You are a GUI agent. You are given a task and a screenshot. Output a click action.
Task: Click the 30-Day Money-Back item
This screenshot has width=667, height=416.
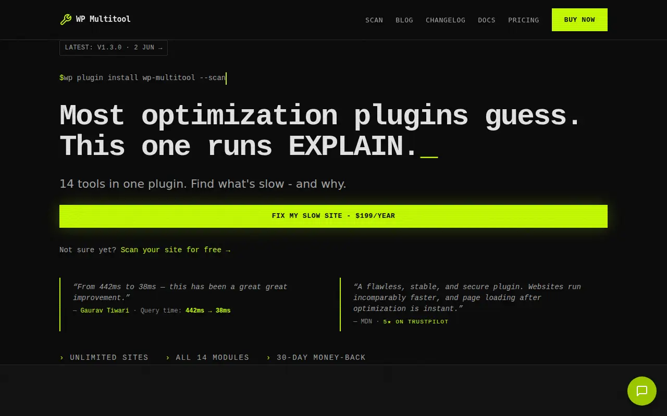[x=316, y=357]
